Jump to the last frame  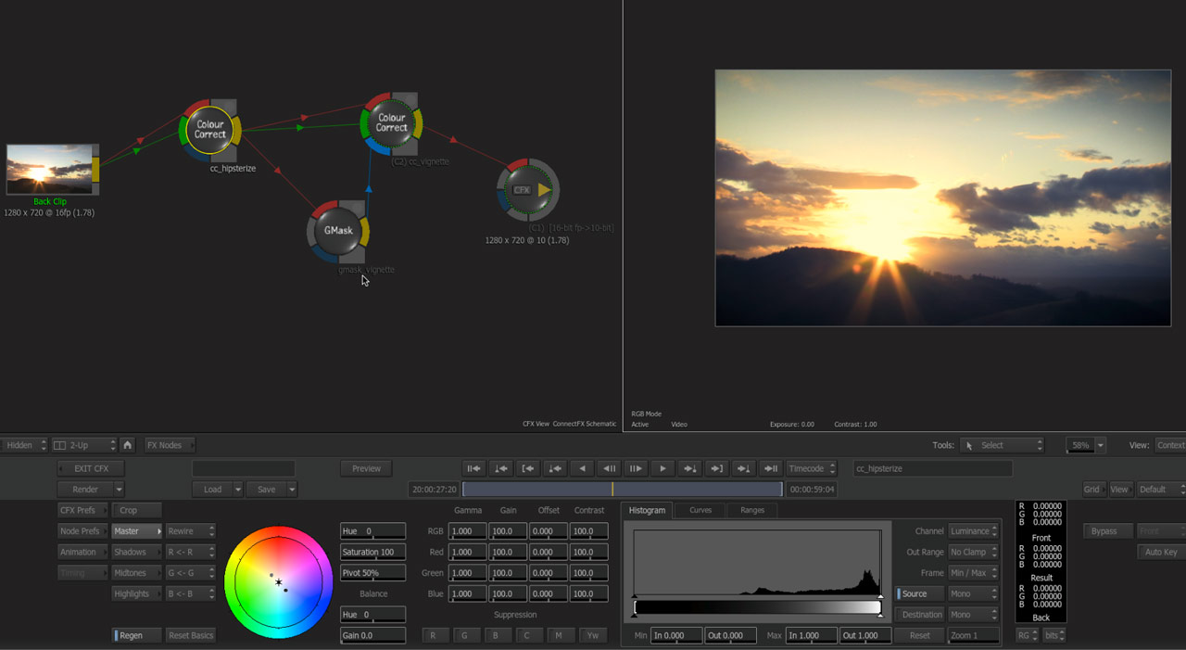click(771, 468)
